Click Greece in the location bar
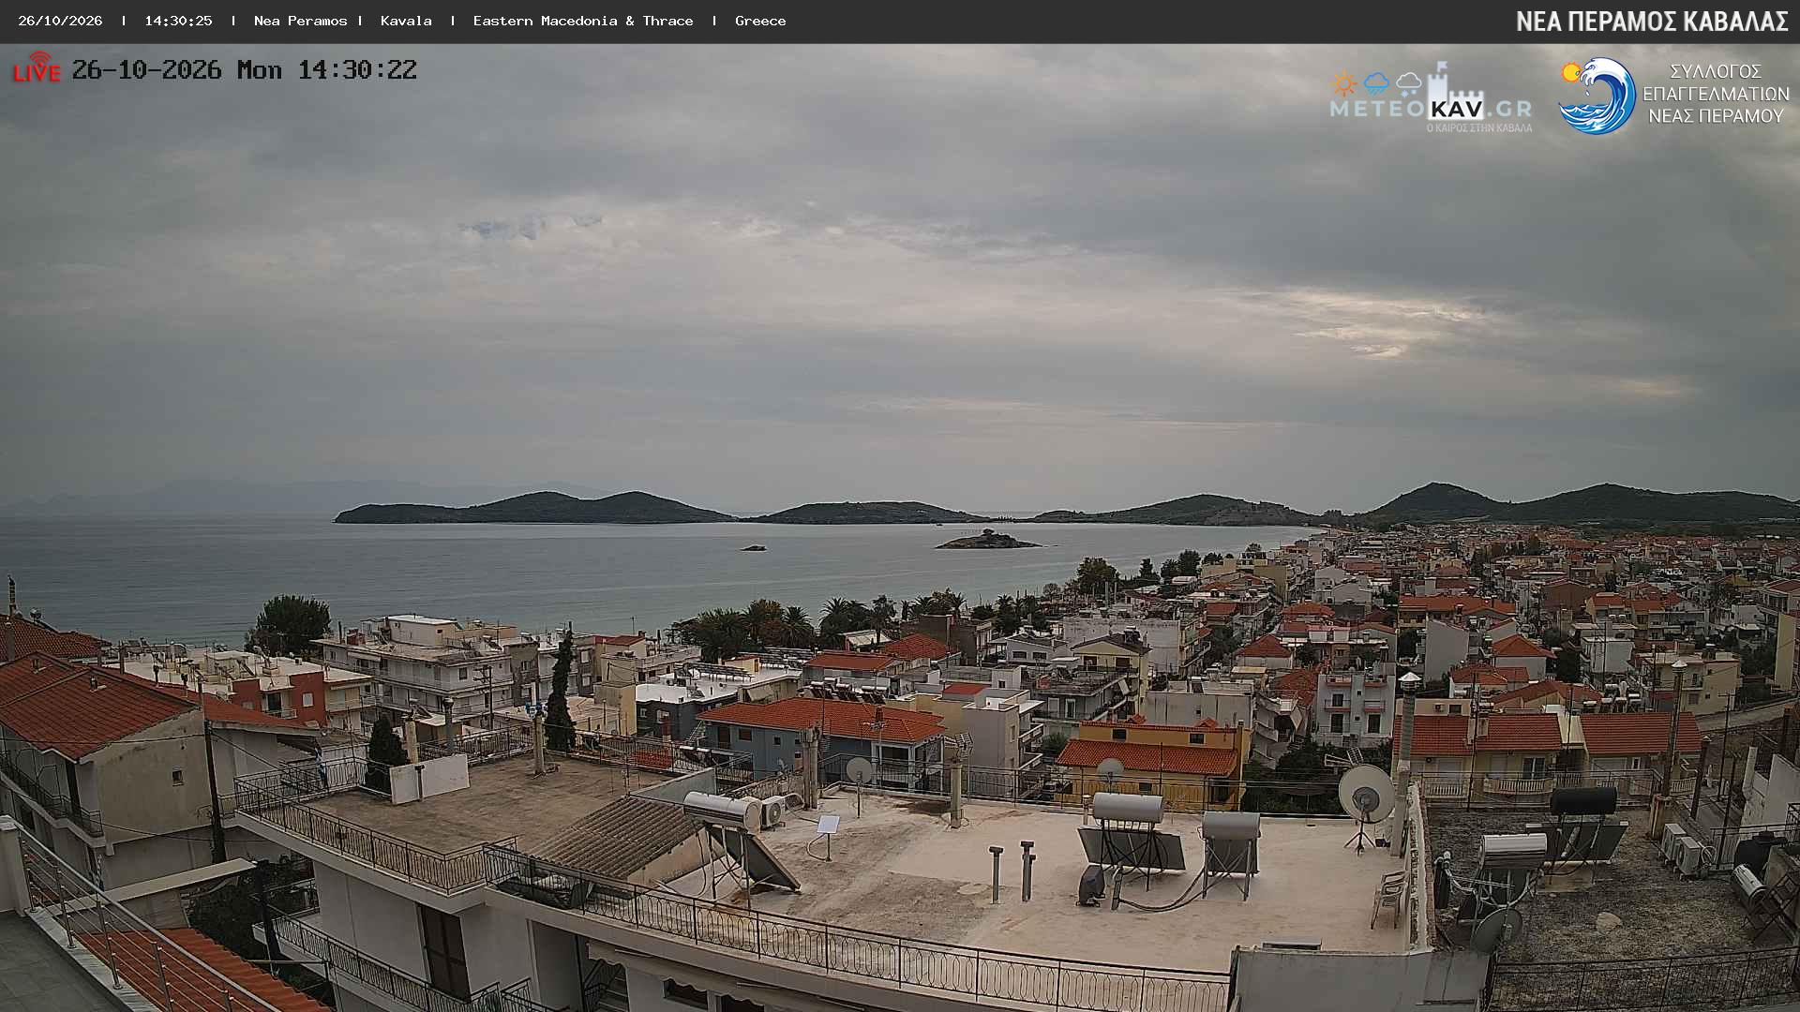The image size is (1800, 1012). 760,21
